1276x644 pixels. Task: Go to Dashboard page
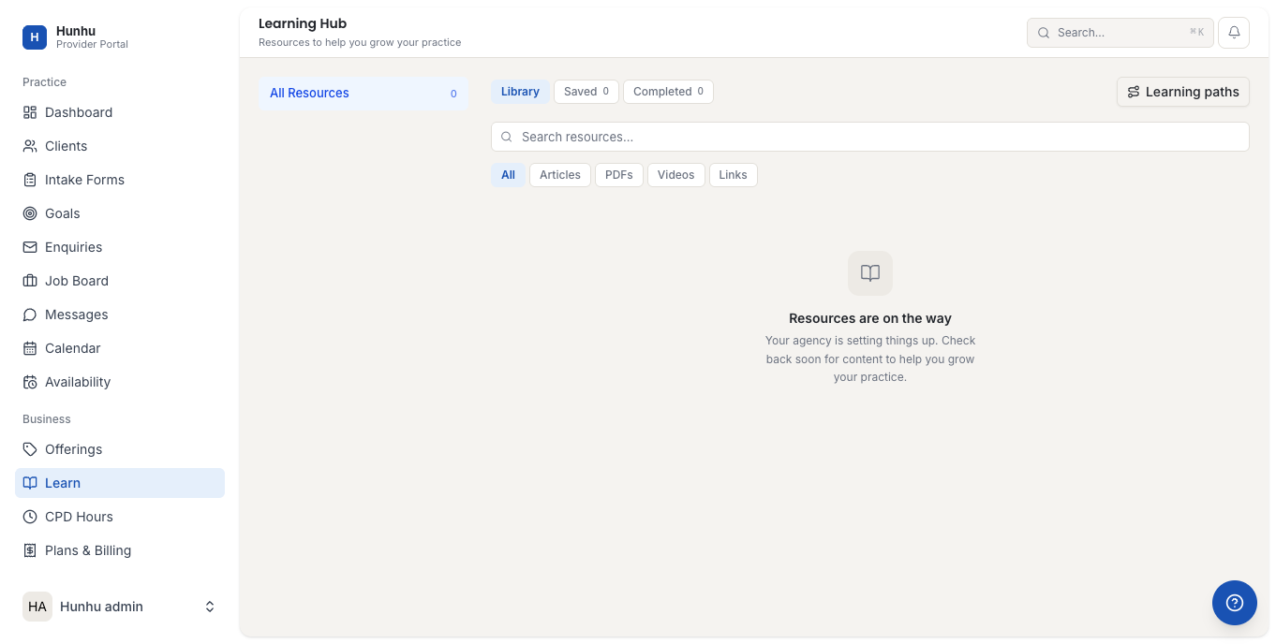[120, 112]
